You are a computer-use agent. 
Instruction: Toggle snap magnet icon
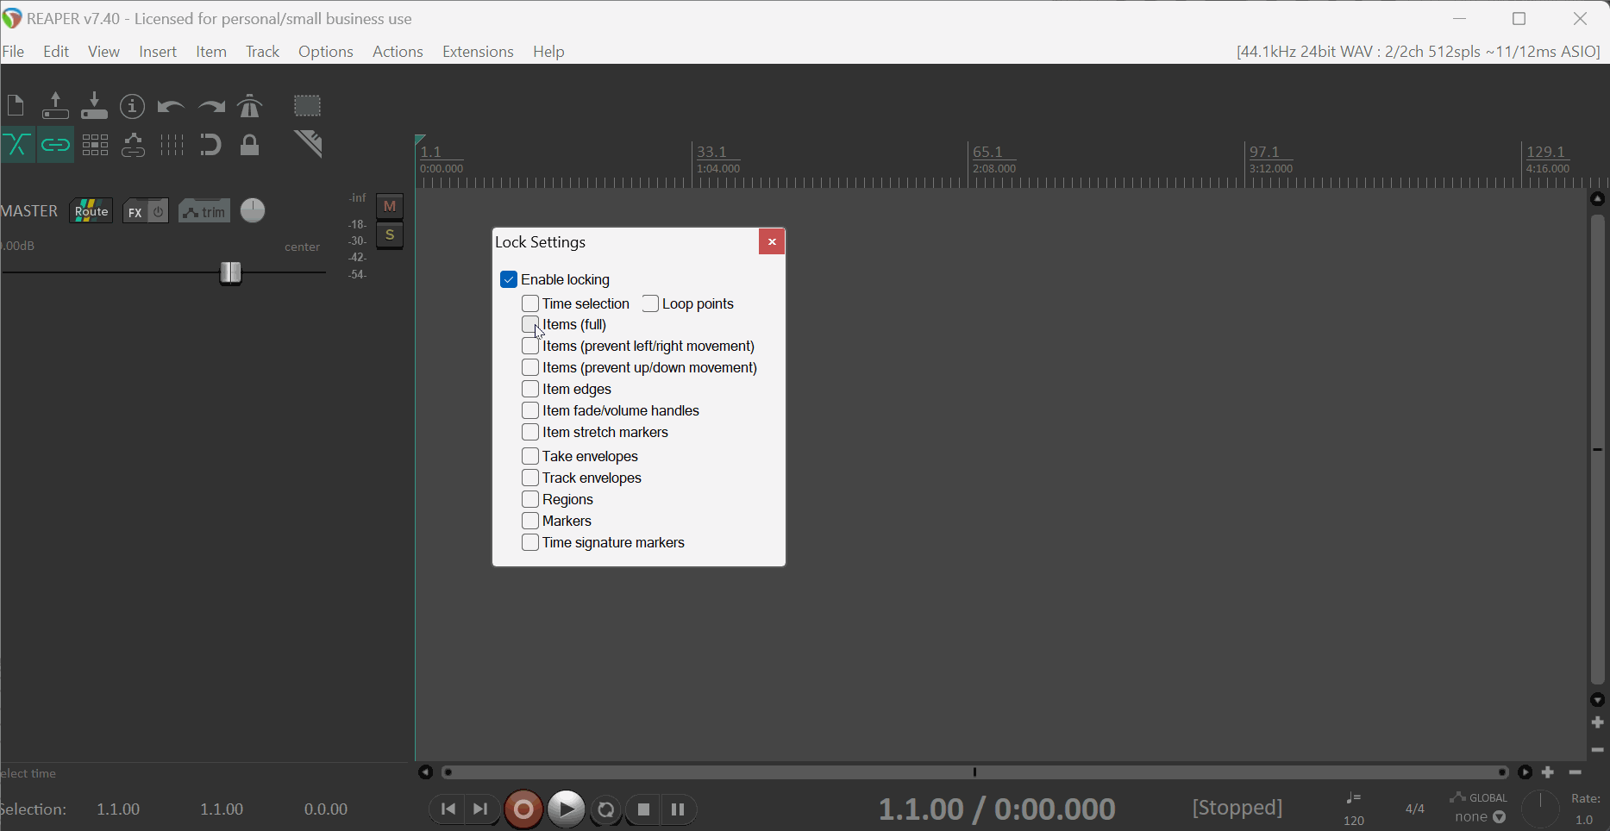[x=210, y=145]
